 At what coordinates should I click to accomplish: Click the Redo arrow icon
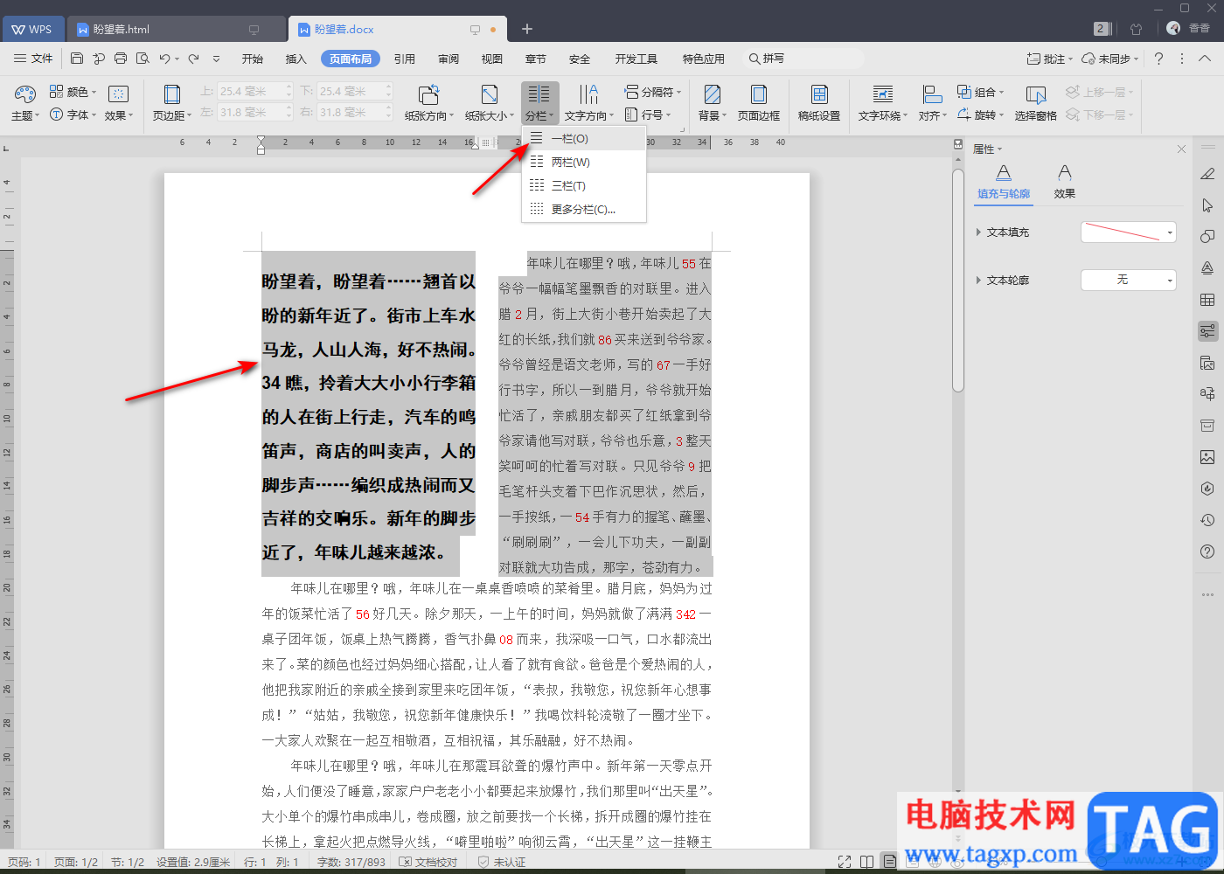click(x=193, y=59)
